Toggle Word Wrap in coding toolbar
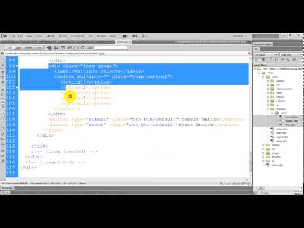This screenshot has width=304, height=228. tap(3, 113)
